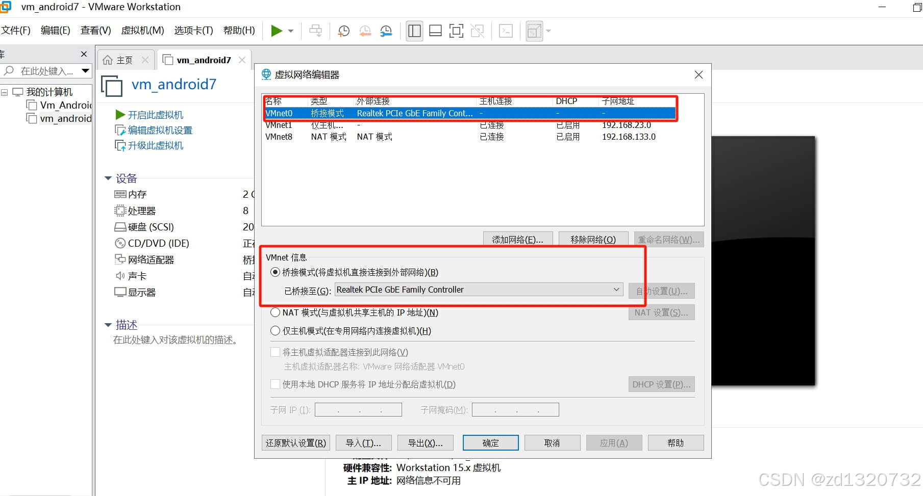Open the 选项卡(T) menu

click(x=193, y=31)
